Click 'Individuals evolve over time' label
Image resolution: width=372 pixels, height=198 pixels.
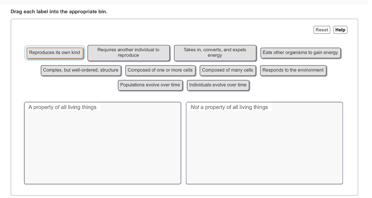point(218,85)
